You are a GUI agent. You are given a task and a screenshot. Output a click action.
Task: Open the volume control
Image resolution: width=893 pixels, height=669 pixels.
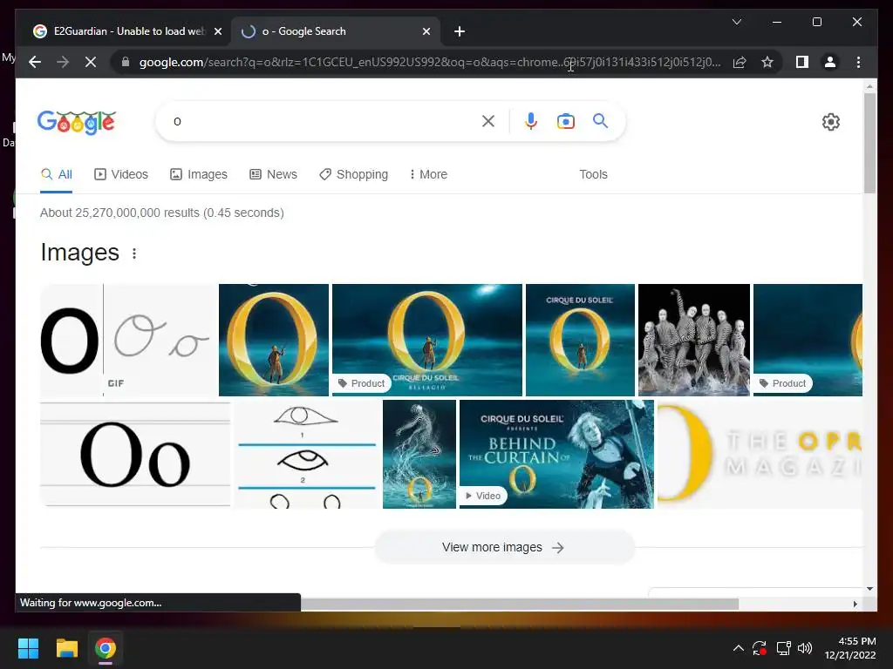click(x=805, y=648)
